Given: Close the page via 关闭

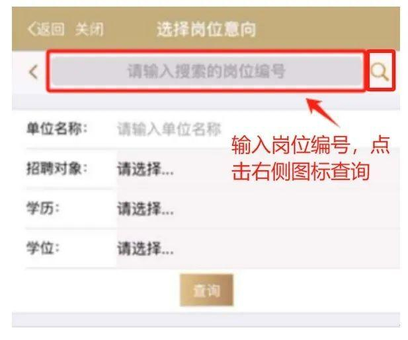Looking at the screenshot, I should click(x=89, y=29).
